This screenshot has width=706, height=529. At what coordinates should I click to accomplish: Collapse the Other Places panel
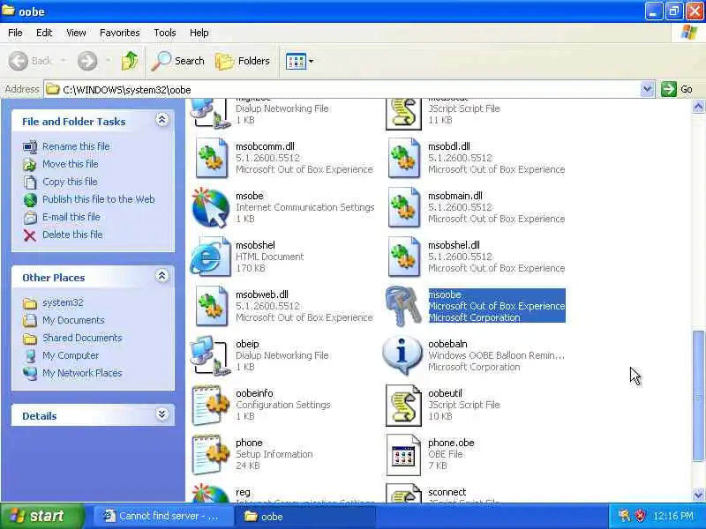pyautogui.click(x=161, y=276)
